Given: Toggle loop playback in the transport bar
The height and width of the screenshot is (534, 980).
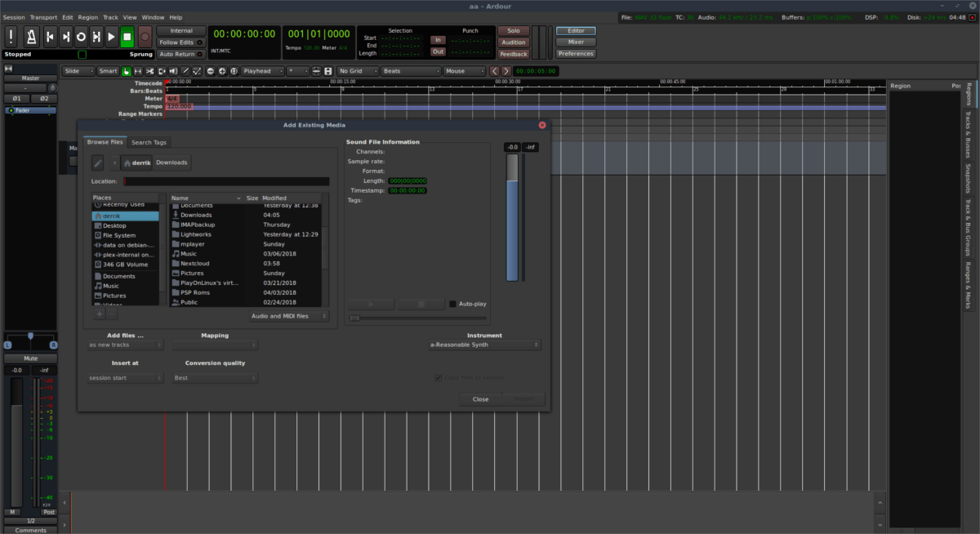Looking at the screenshot, I should click(x=81, y=37).
